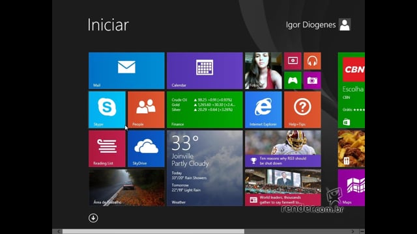Open the People tile
Viewport: 417px width, 234px height.
146,110
